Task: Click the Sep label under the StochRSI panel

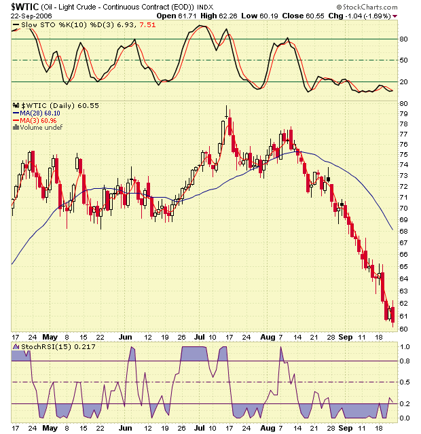Action: [346, 428]
